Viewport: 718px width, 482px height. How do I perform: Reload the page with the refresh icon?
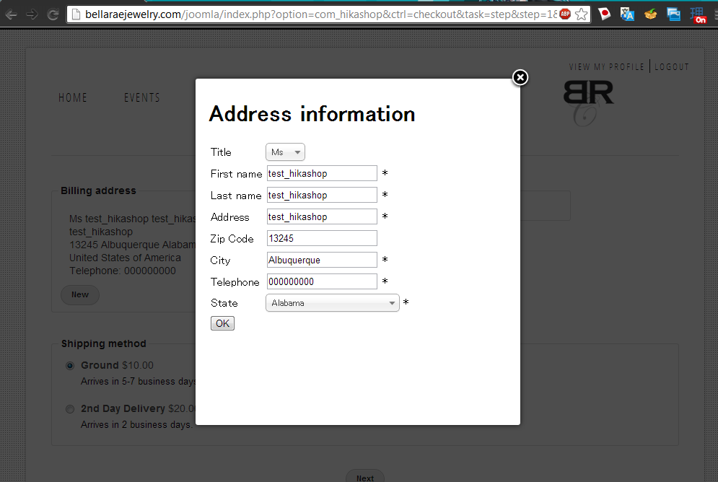click(x=53, y=14)
